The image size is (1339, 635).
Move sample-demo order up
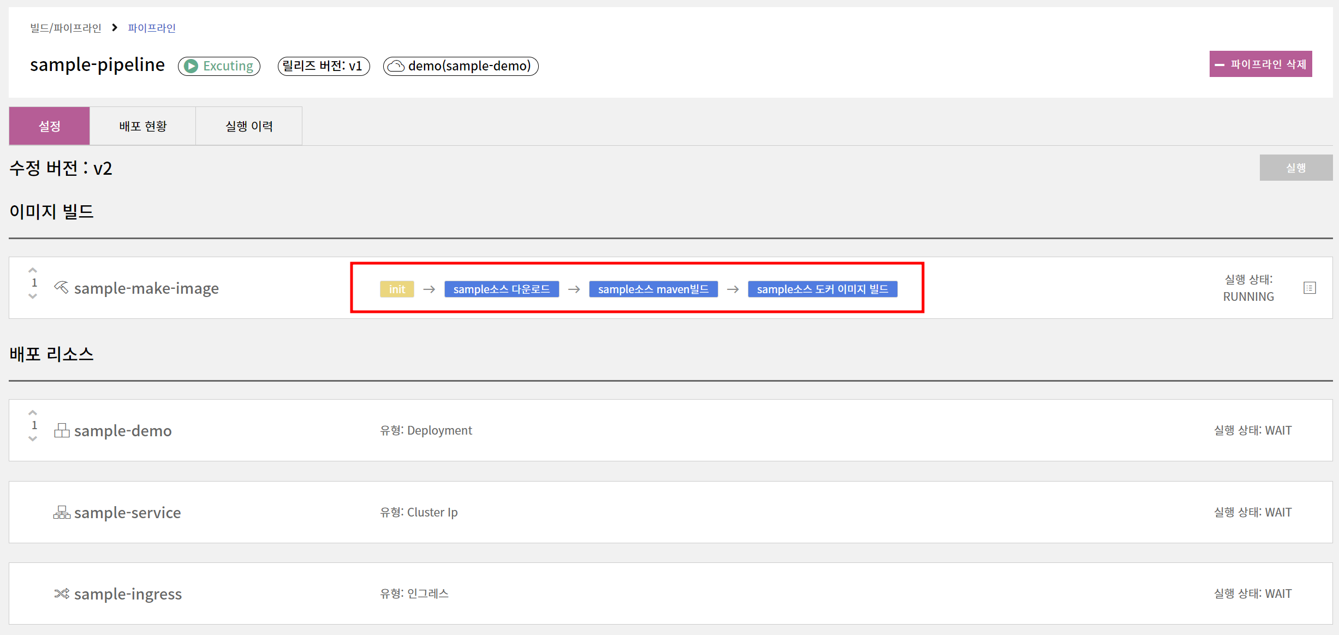pos(33,413)
